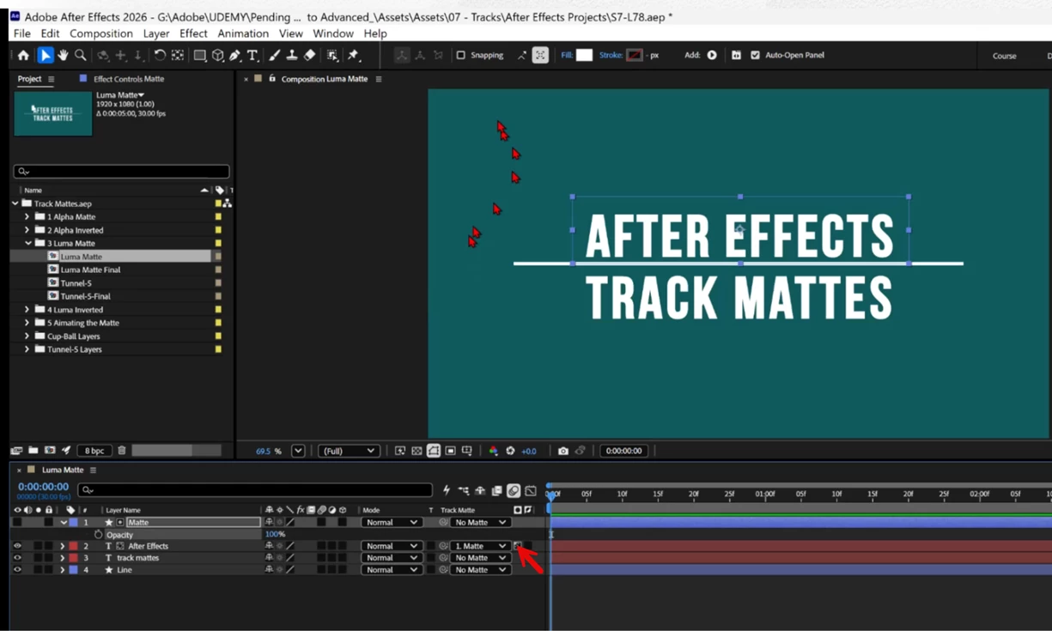The image size is (1052, 631).
Task: Delete selected project item with trash icon
Action: pos(122,451)
